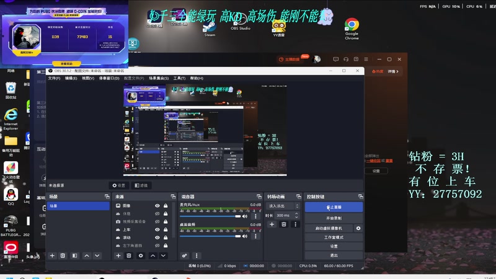Open the 停靠窗口(D) menu
Screen dimensions: 496x279
109,78
